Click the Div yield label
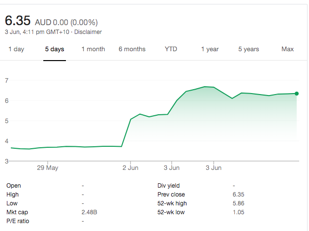This screenshot has height=231, width=309. point(169,186)
